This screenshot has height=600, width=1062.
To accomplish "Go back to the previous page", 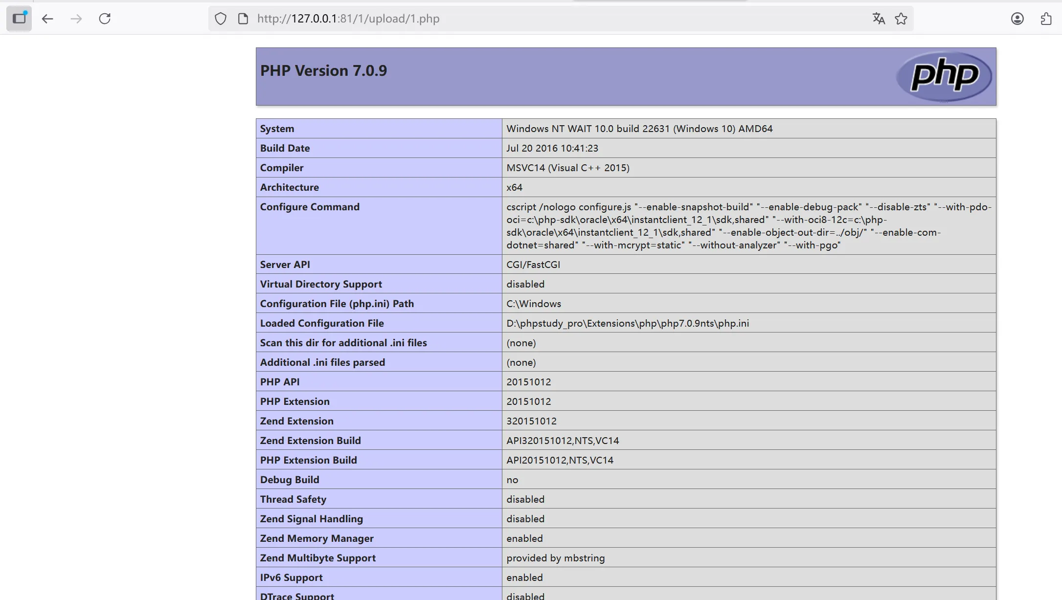I will (47, 19).
